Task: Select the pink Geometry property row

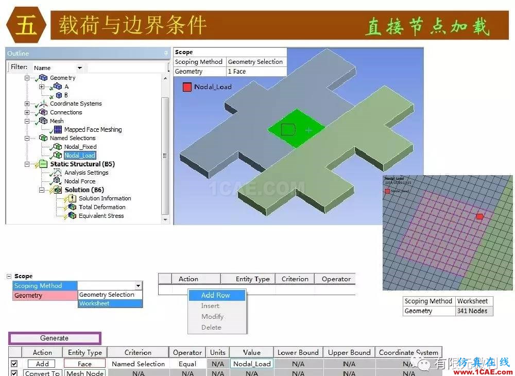Action: (45, 295)
